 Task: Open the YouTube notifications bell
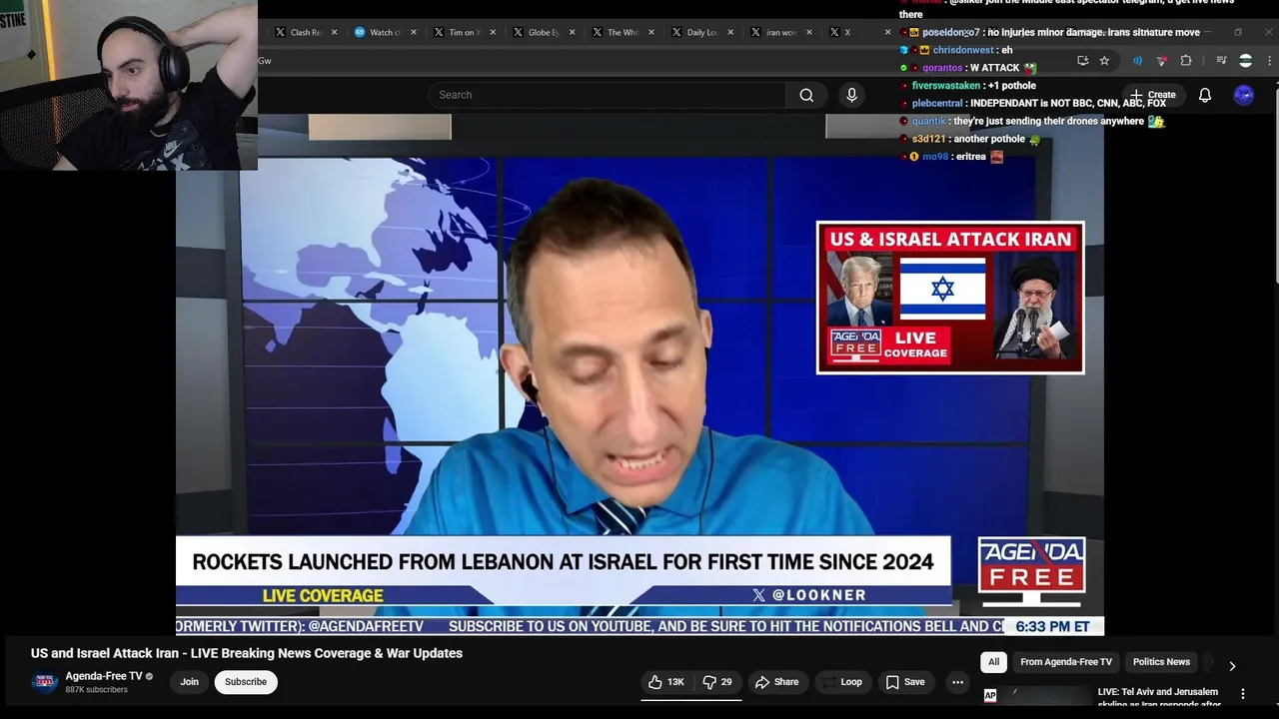(1205, 95)
